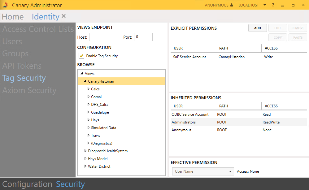Maximize the Canary Administrator window
This screenshot has height=190, width=309.
point(293,5)
